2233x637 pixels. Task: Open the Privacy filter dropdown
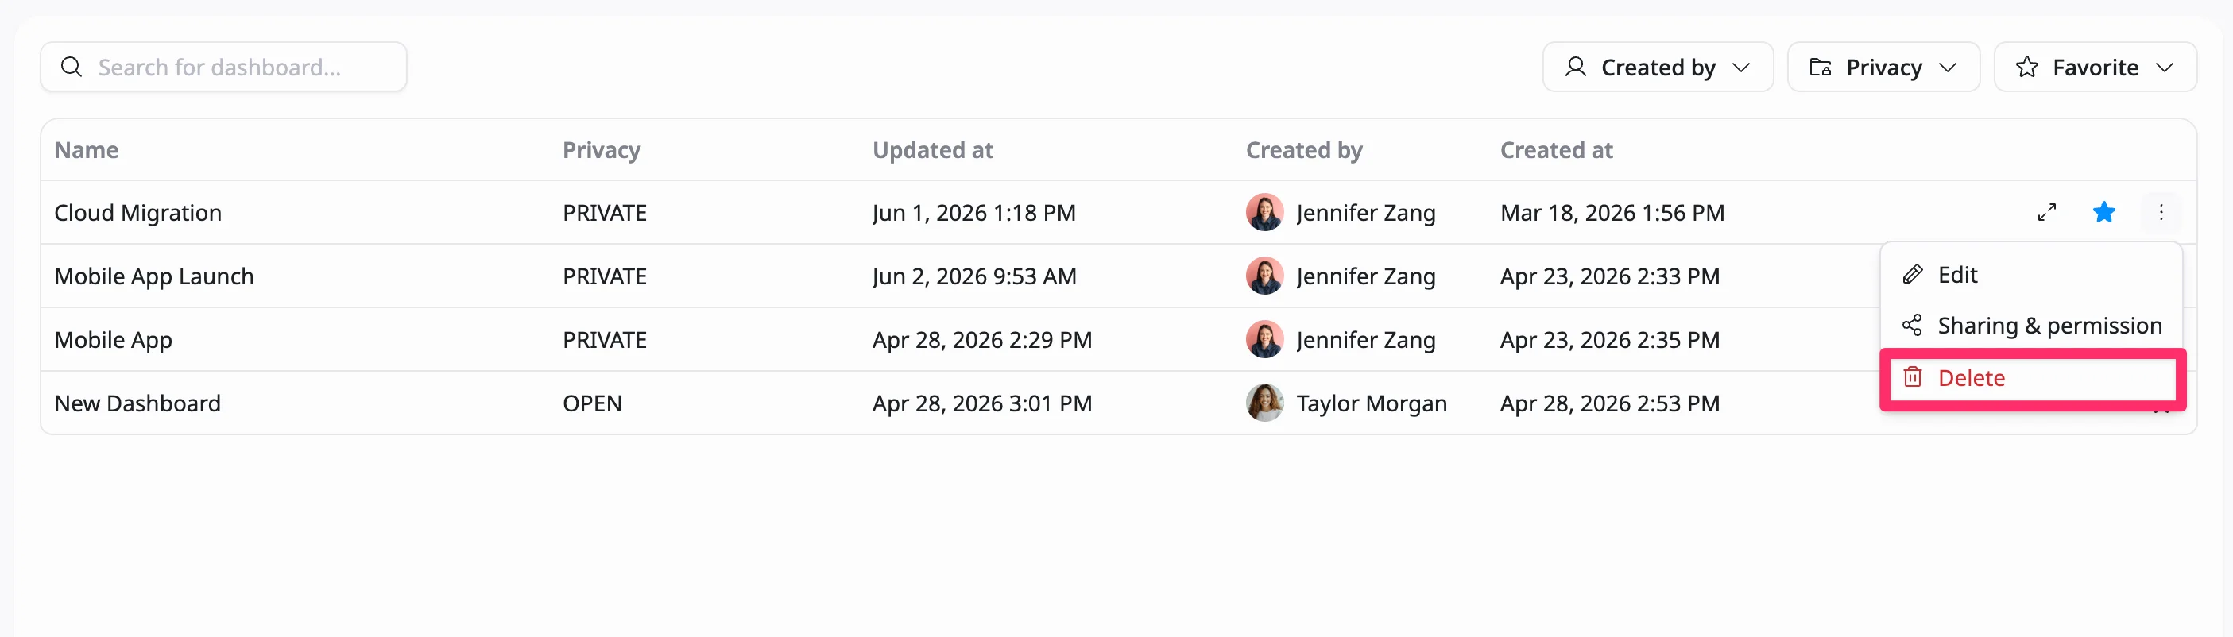click(1883, 67)
